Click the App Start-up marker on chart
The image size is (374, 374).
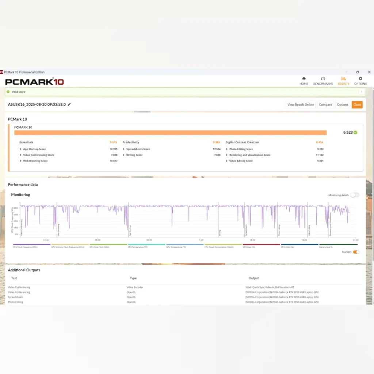130,231
